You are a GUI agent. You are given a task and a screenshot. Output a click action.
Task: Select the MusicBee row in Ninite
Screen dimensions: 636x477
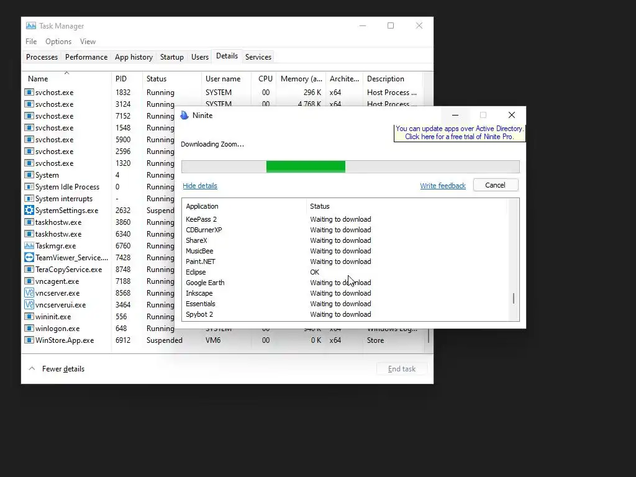click(345, 251)
